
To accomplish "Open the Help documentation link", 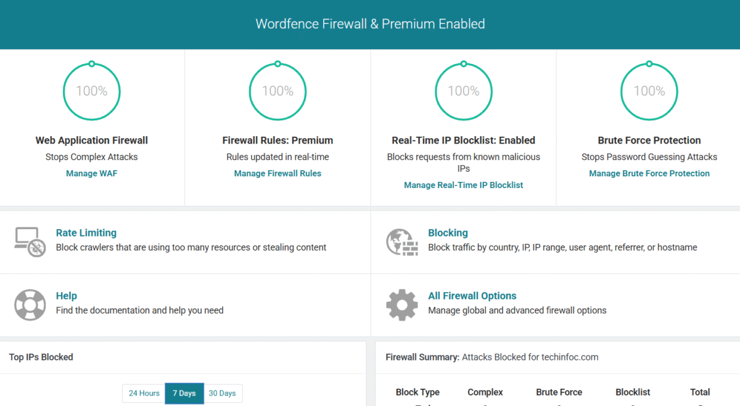I will 66,296.
